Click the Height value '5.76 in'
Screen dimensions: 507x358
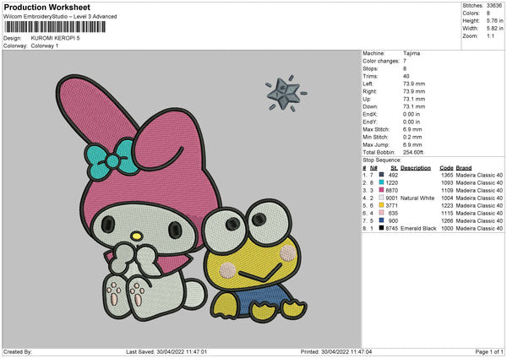click(x=495, y=20)
